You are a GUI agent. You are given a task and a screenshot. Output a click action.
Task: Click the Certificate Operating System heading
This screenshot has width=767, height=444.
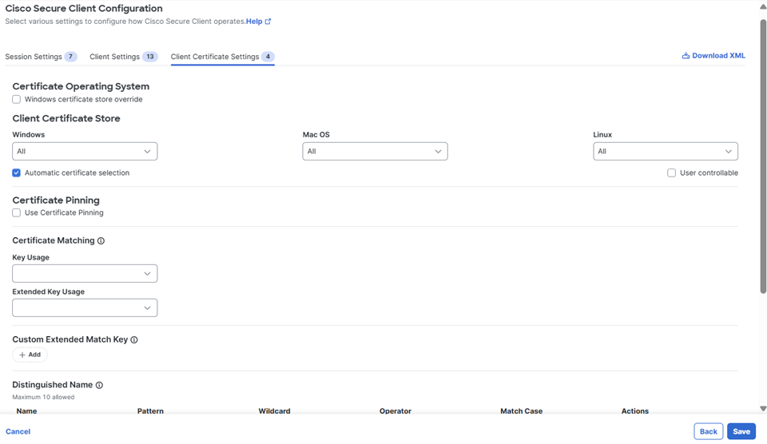pyautogui.click(x=81, y=86)
